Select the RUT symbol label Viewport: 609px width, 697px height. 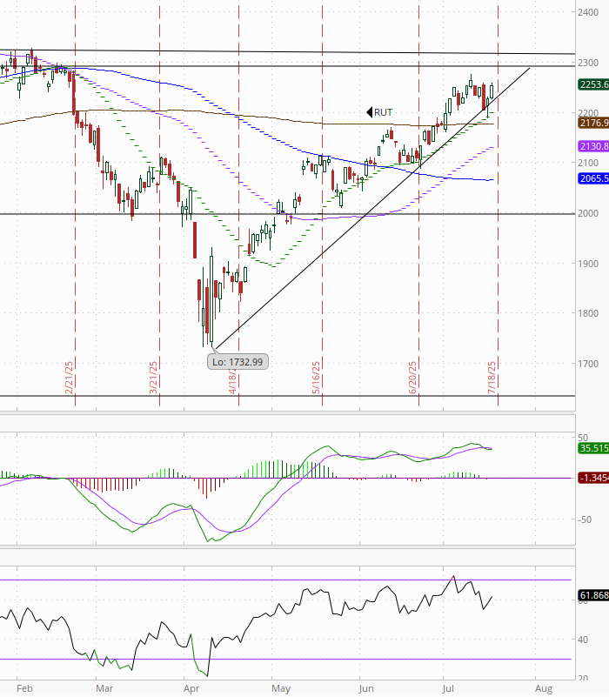[x=383, y=112]
